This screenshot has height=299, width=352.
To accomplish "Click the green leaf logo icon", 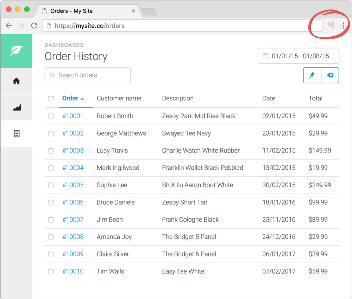I will point(17,51).
